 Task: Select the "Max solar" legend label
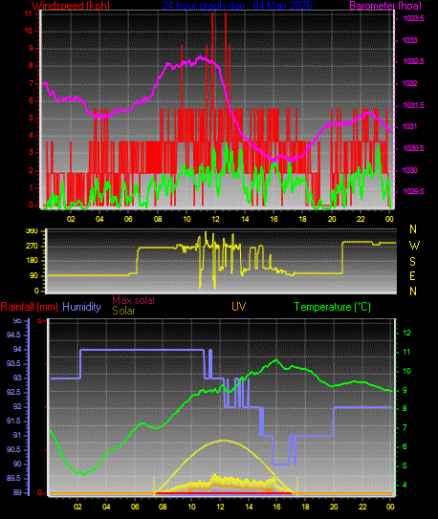coord(134,300)
